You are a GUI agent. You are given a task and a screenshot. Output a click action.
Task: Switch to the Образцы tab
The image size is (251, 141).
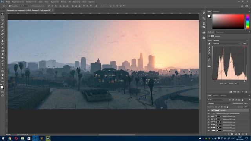[x=216, y=12]
